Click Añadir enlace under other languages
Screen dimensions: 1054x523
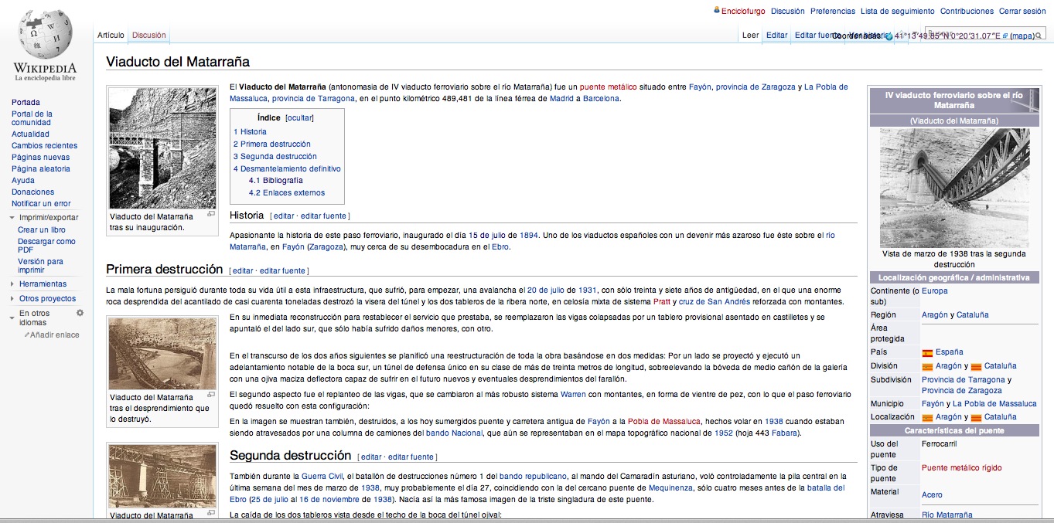pyautogui.click(x=55, y=335)
